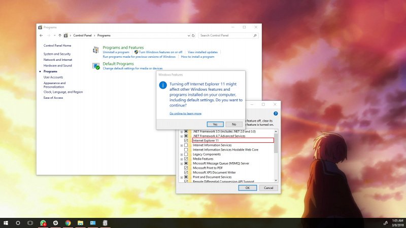Toggle the Media Features checkbox
This screenshot has width=406, height=228.
(x=186, y=159)
